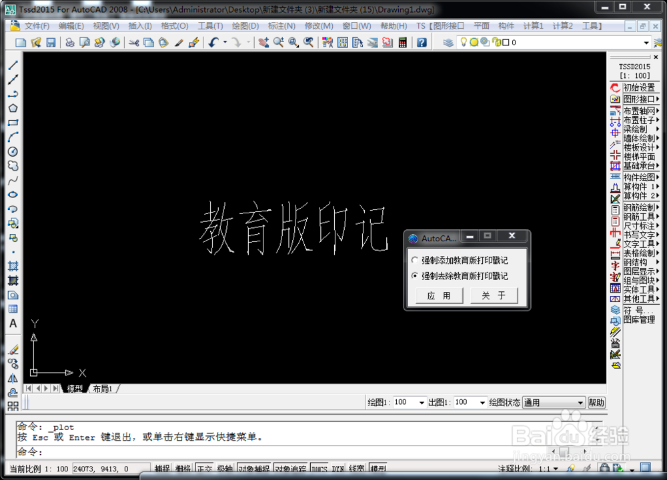Toggle 捕捉 snap mode in status bar
Screen dimensions: 667x480
162,469
